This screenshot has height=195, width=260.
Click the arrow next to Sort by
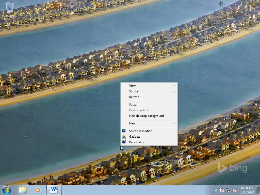pyautogui.click(x=174, y=91)
